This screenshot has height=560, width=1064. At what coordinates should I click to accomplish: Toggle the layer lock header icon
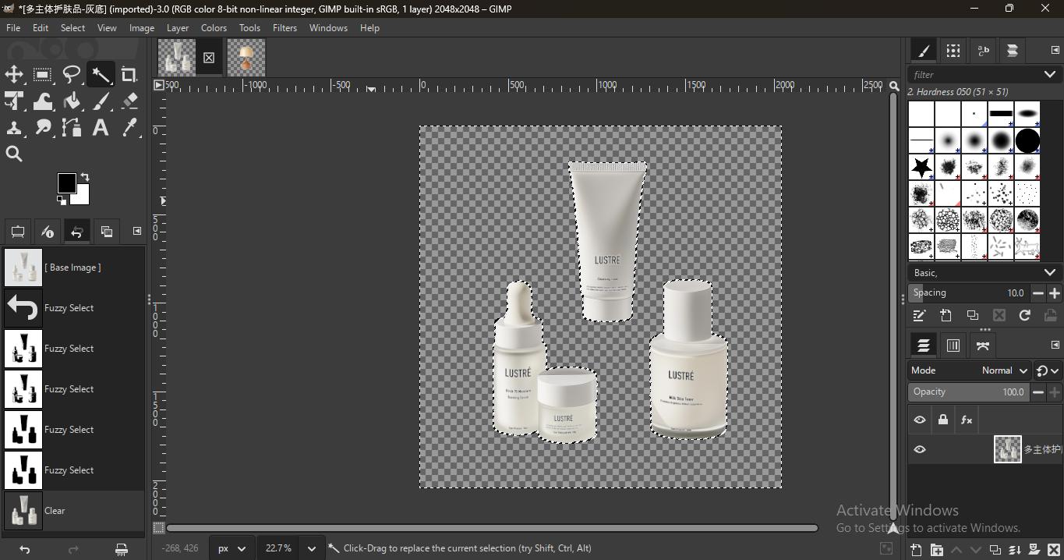click(943, 420)
